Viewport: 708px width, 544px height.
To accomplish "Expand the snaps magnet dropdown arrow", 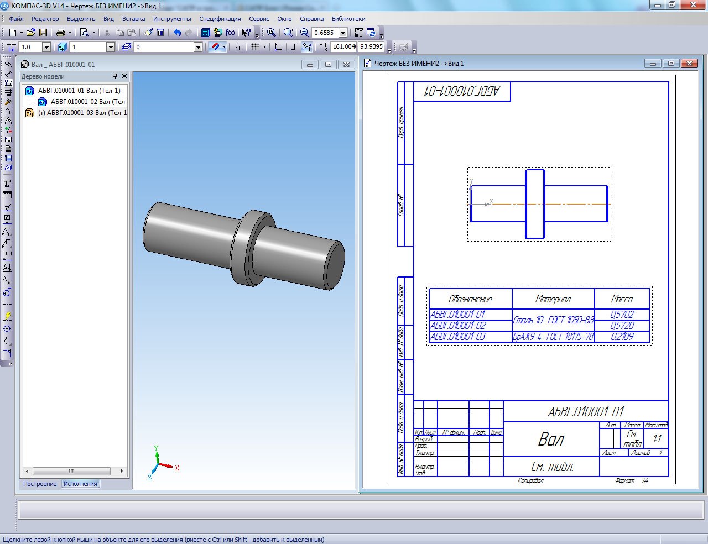I will pos(224,47).
